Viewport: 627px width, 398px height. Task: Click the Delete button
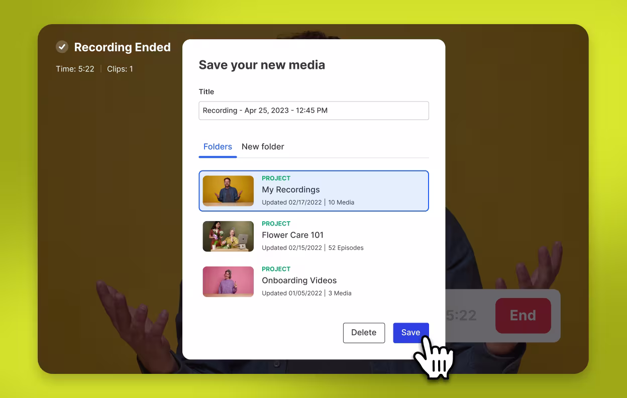[364, 333]
